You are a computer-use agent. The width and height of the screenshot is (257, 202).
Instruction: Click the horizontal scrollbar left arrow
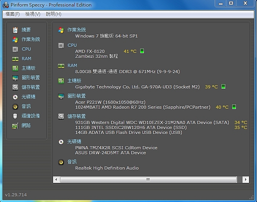coord(56,179)
